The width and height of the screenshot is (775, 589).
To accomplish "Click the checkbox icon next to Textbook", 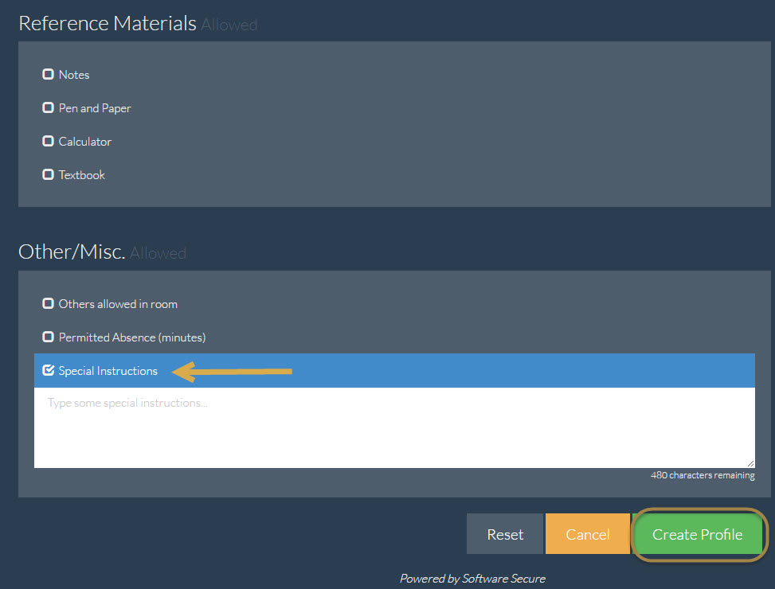I will pos(48,174).
